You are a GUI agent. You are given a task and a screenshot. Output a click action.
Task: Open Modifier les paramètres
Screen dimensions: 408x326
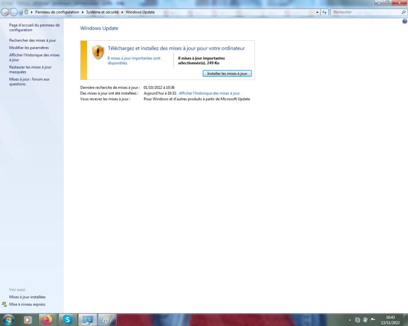tap(29, 48)
